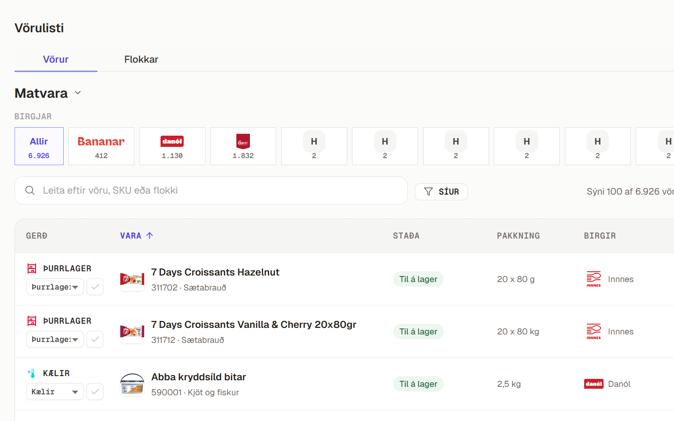Confirm type checkmark for Abba kryddsíld bitar
The image size is (674, 421).
coord(95,392)
